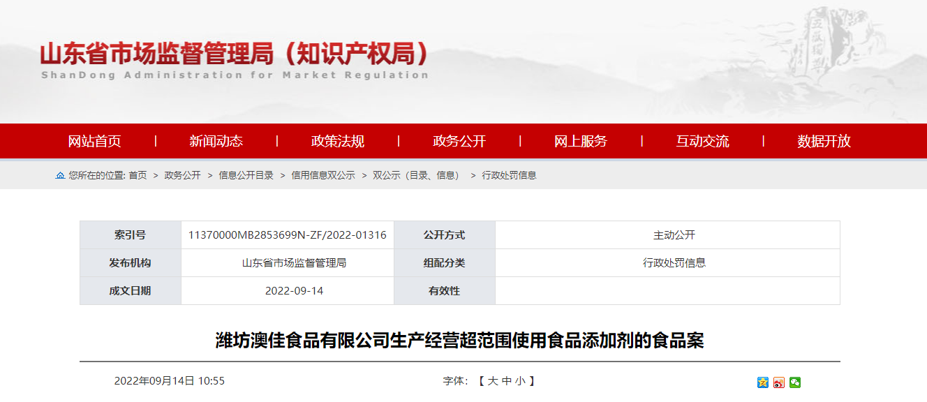The height and width of the screenshot is (402, 927).
Task: Click the publish time 2022年09月14日 10:55
Action: [170, 381]
